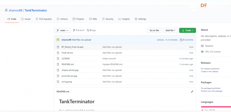Open the Initial commit message for LICENSE
Screen dimensions: 231x112
[109, 59]
